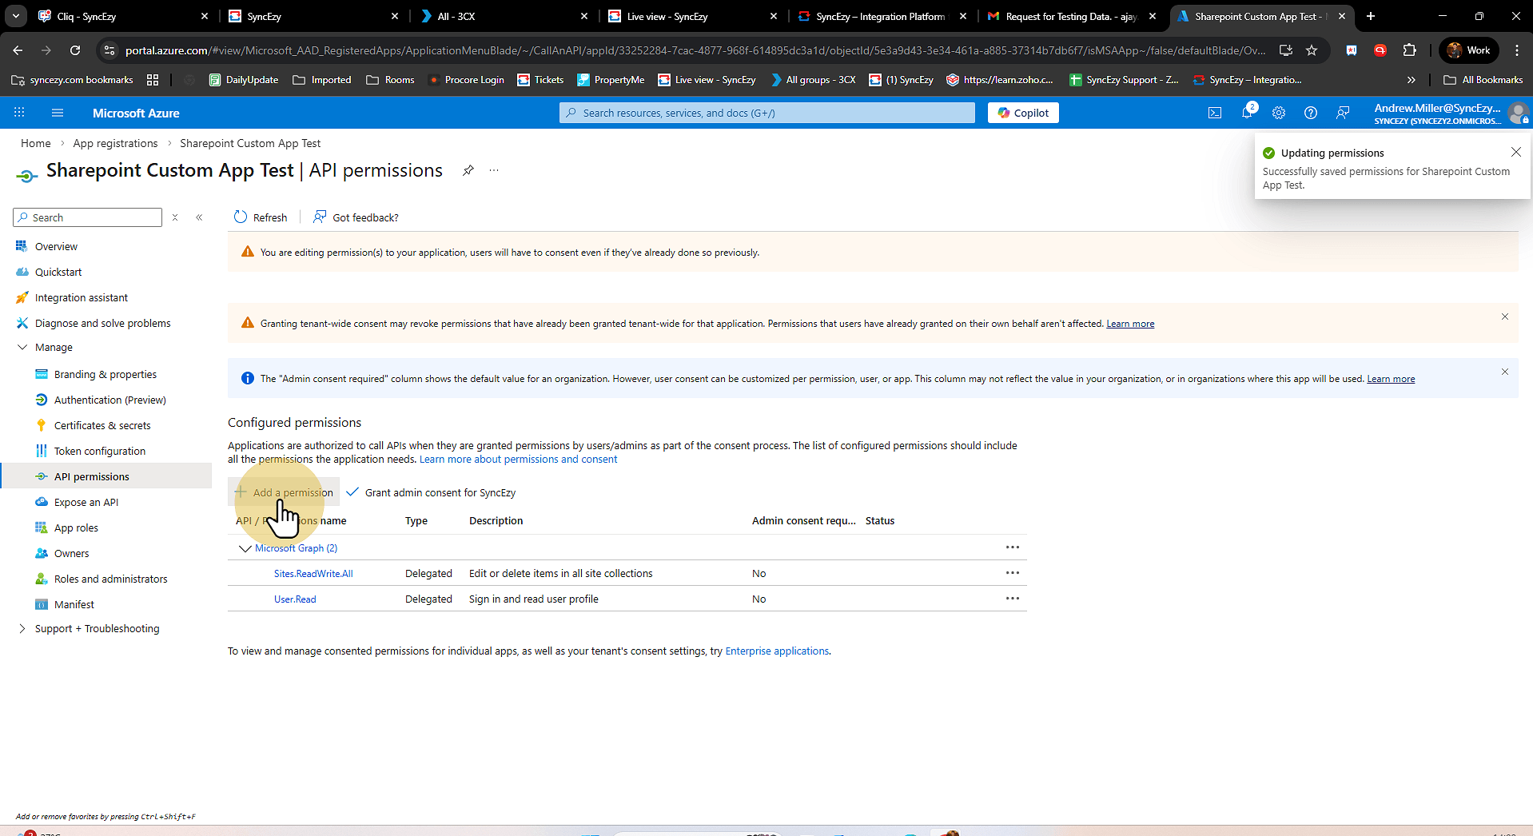Open portal settings gear icon
The height and width of the screenshot is (836, 1533).
pos(1279,113)
